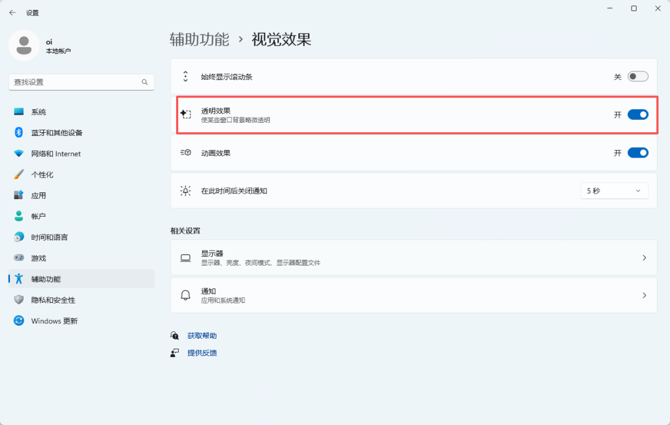Click 应用和系统通知 description text
This screenshot has height=425, width=670.
click(223, 300)
